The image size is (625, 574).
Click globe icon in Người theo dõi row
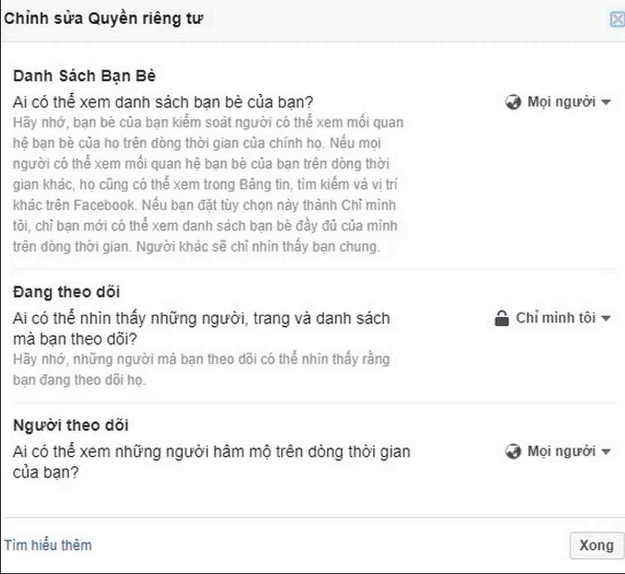(x=513, y=452)
